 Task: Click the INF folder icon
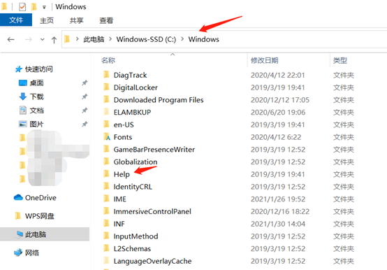click(x=106, y=223)
